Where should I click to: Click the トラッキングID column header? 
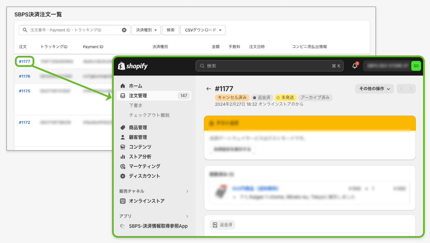(x=54, y=47)
